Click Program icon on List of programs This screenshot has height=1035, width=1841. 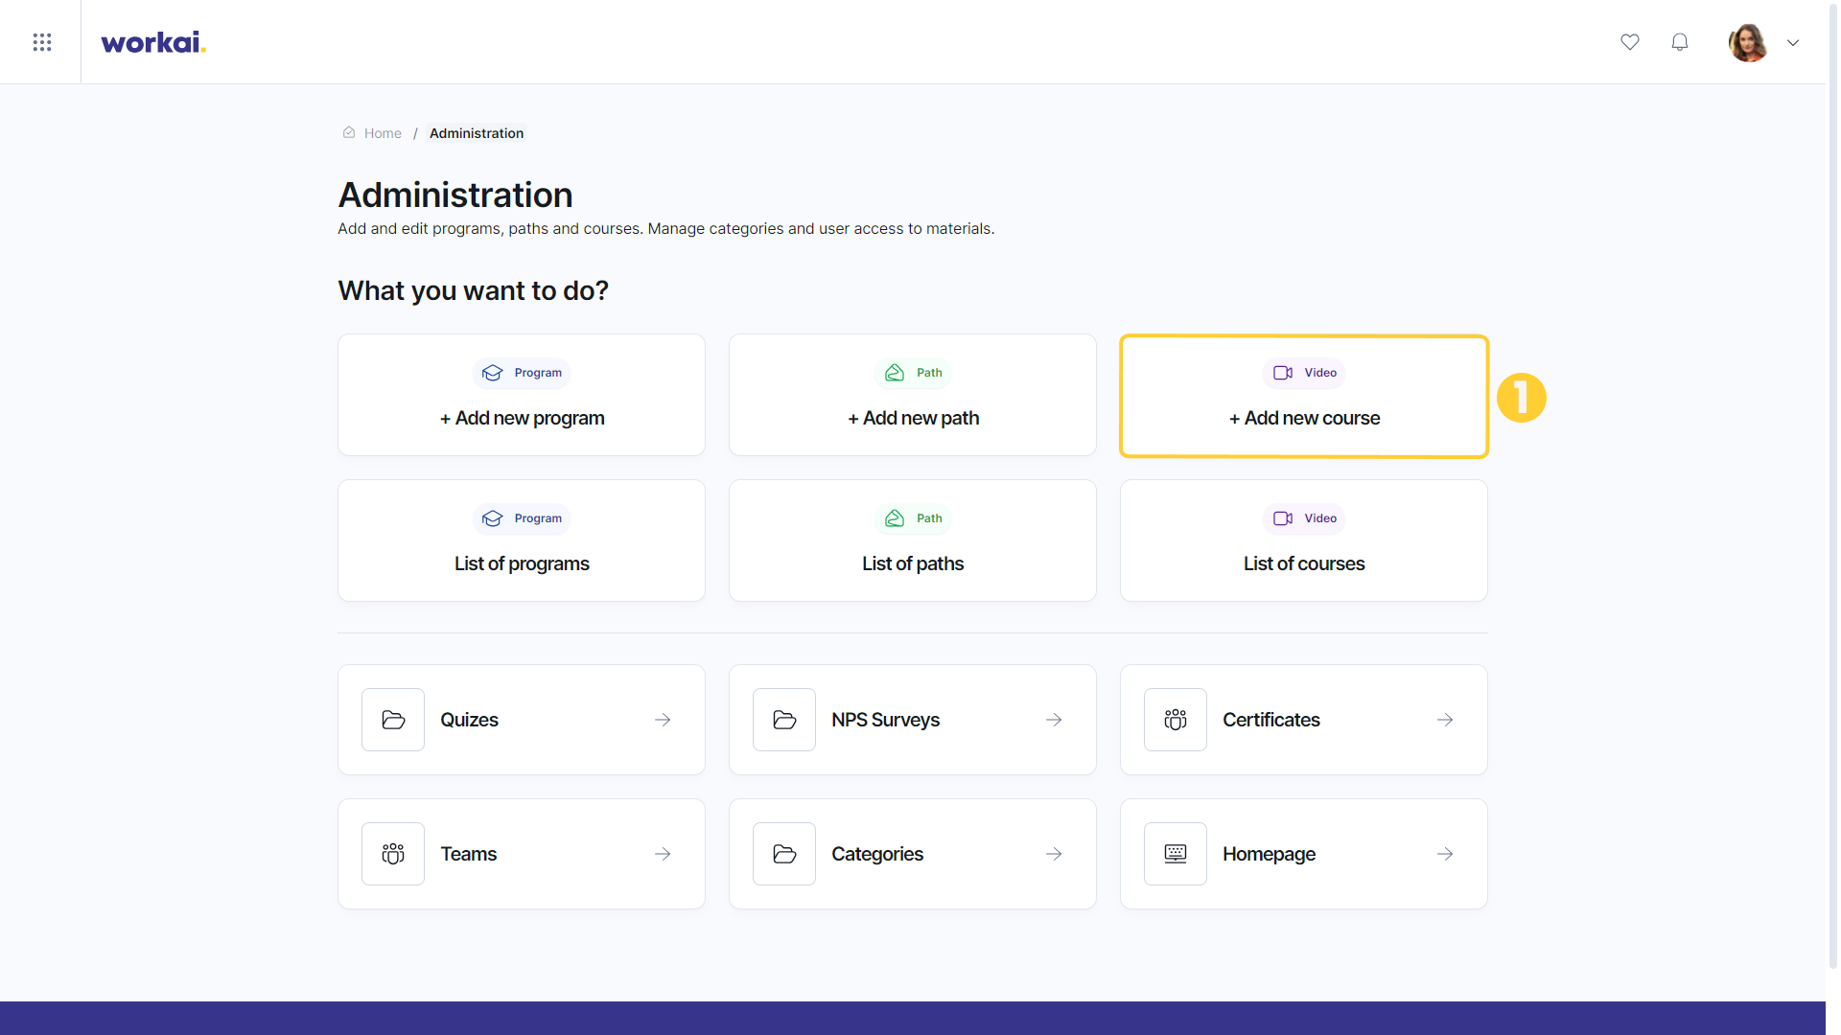point(493,518)
